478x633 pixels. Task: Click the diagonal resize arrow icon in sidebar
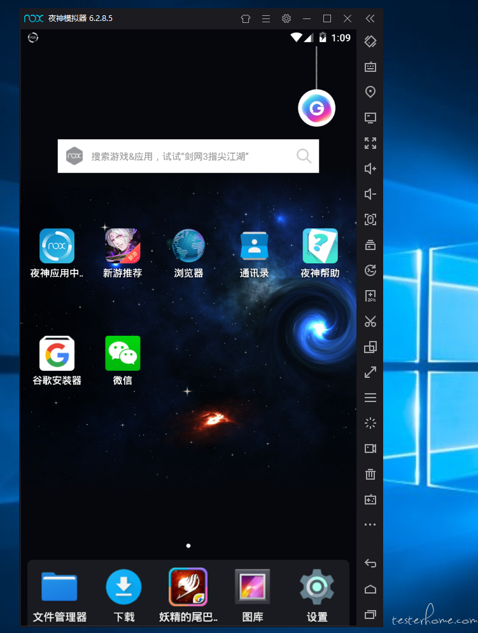370,372
